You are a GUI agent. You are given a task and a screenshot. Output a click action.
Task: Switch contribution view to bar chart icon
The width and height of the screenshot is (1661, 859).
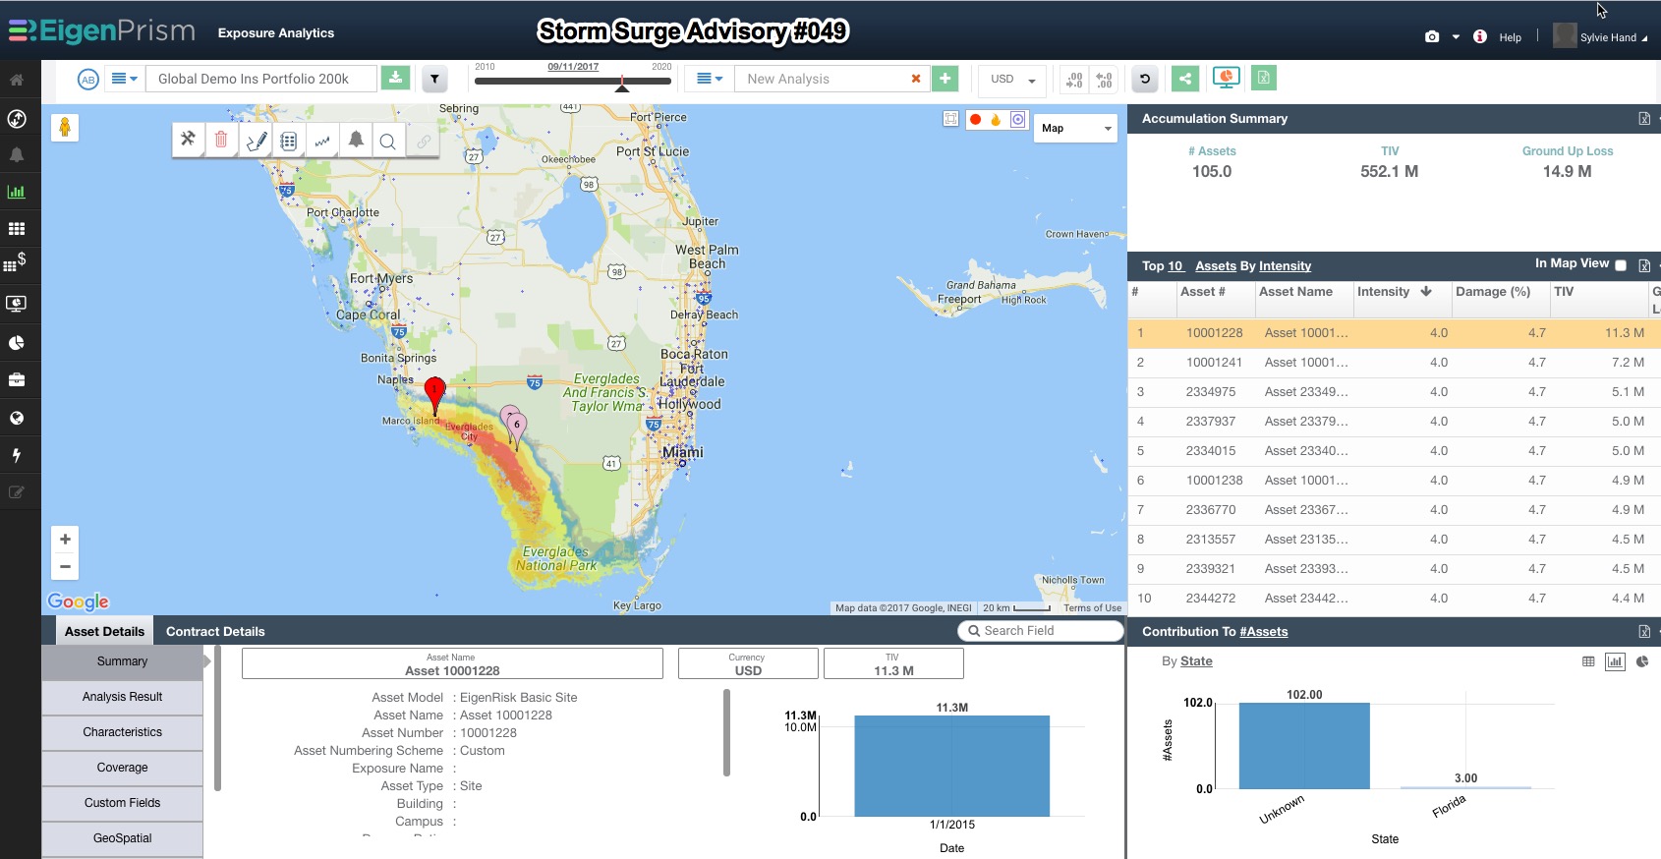[x=1615, y=661]
